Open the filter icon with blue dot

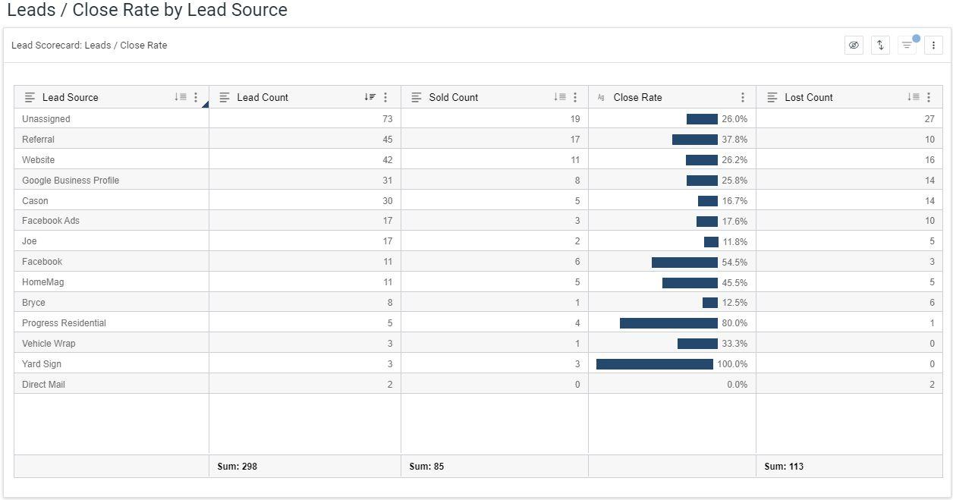[x=907, y=46]
